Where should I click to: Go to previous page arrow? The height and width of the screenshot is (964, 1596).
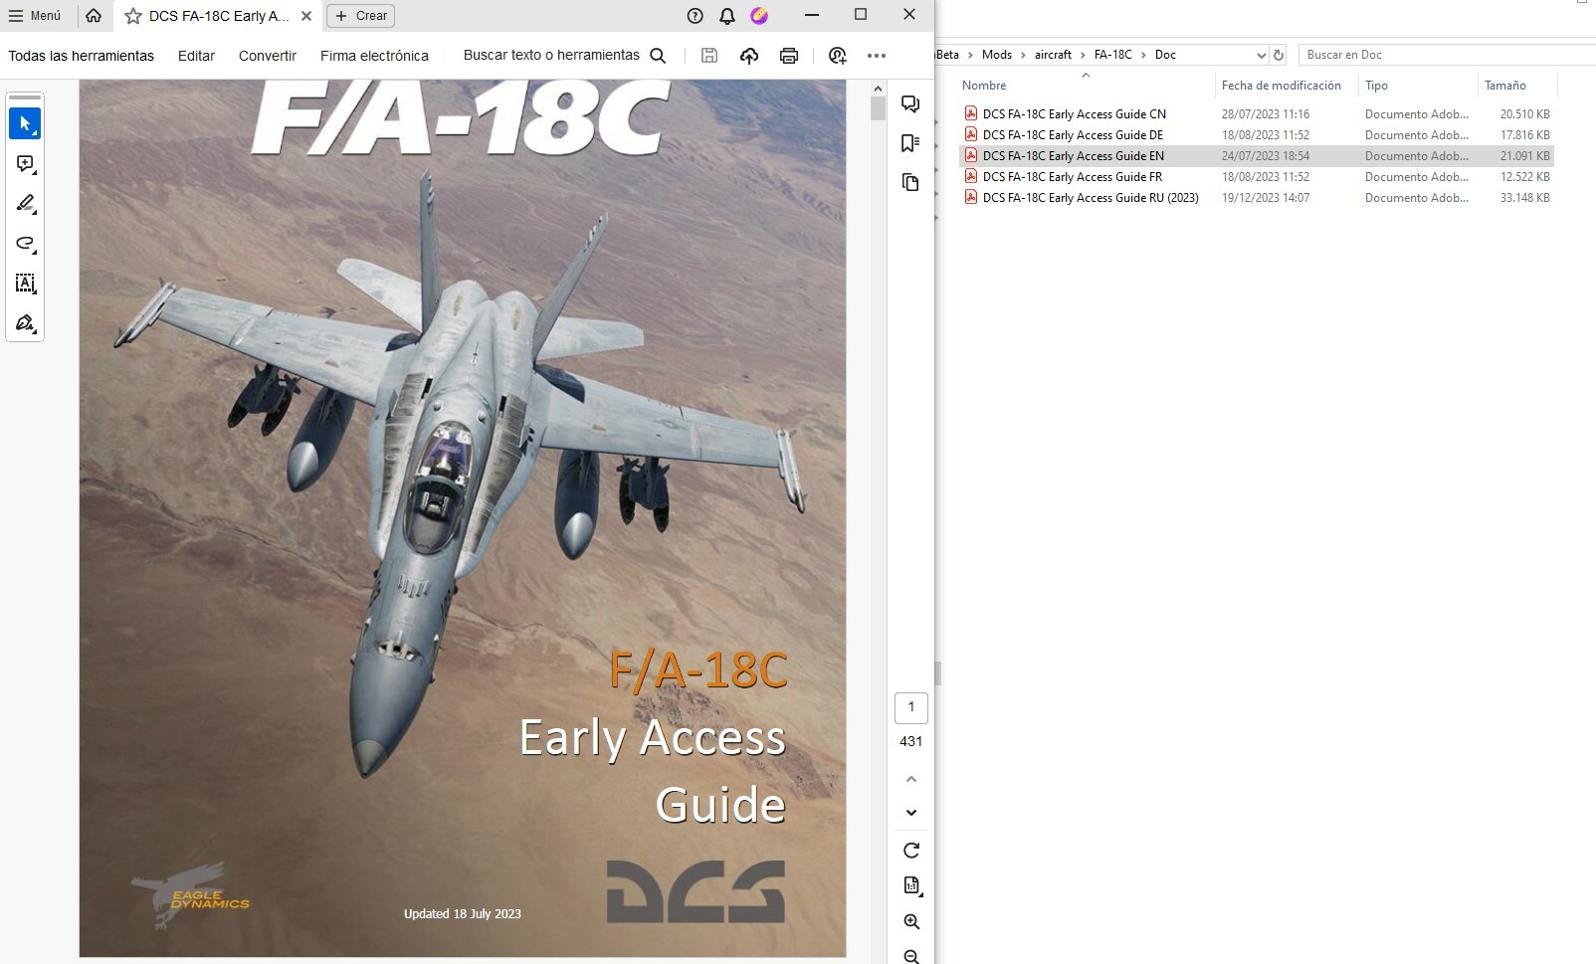(911, 779)
